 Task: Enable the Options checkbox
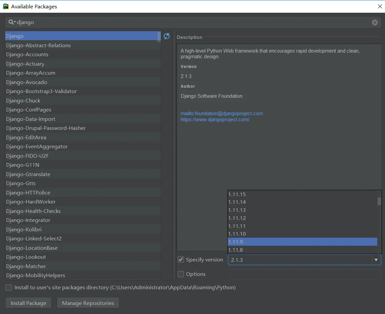[x=181, y=274]
